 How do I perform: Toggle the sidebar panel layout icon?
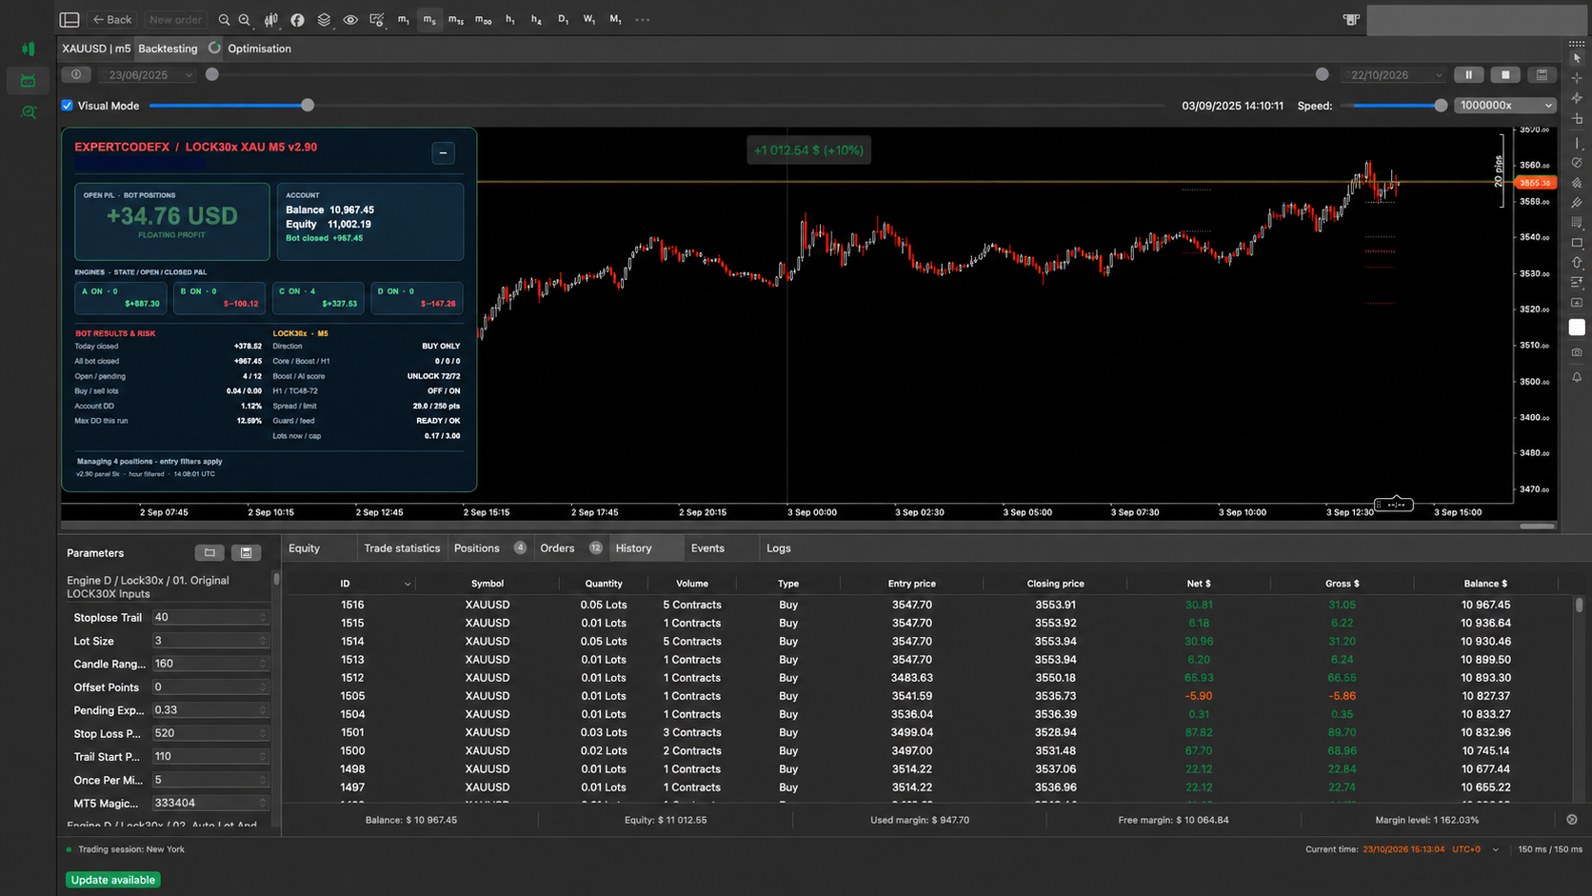click(70, 19)
